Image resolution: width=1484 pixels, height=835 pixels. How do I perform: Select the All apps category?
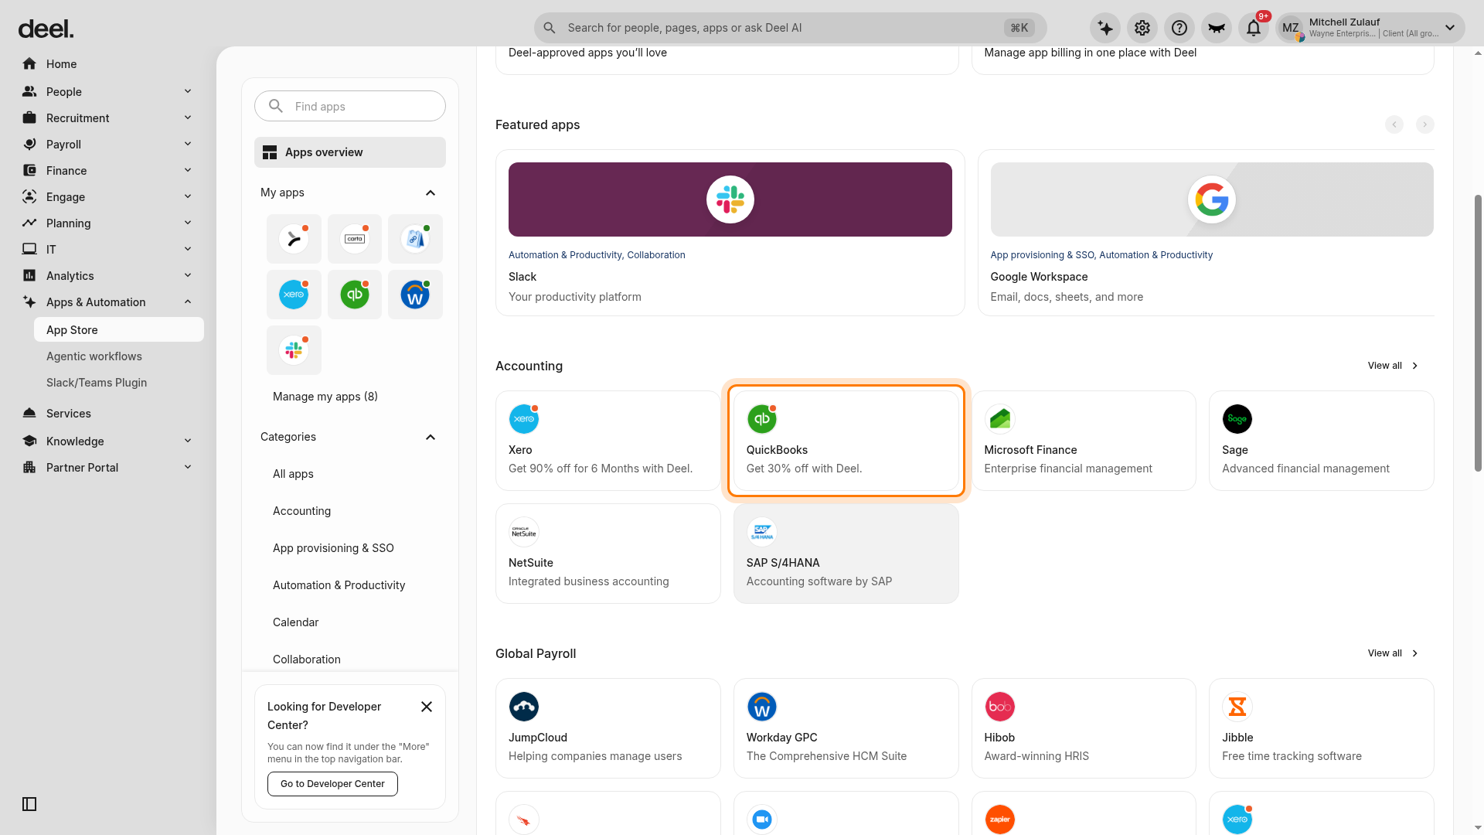(293, 474)
